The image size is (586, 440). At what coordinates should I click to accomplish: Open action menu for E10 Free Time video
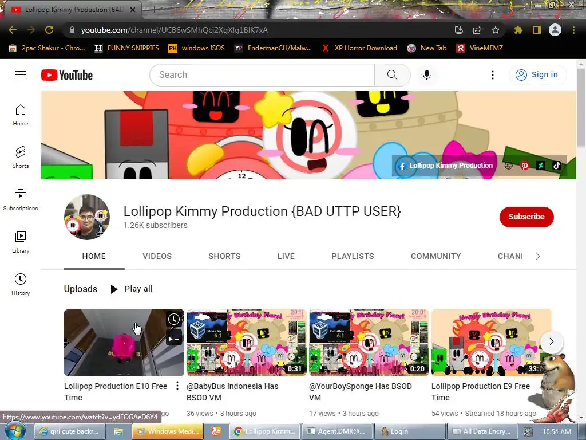(177, 386)
